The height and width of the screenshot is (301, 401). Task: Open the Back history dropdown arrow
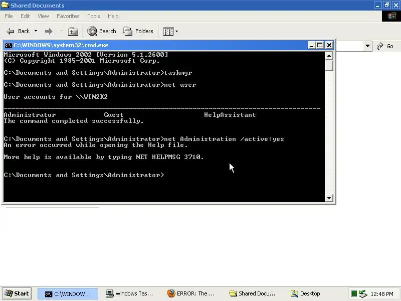coord(36,31)
